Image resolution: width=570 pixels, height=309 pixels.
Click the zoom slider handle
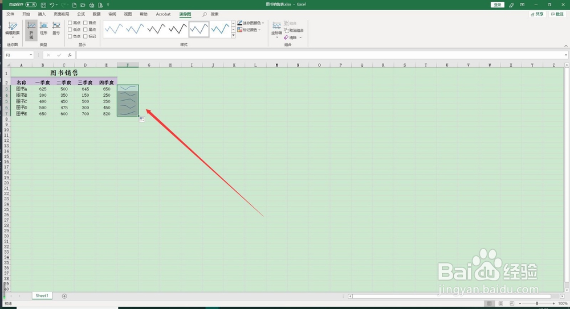coord(537,303)
